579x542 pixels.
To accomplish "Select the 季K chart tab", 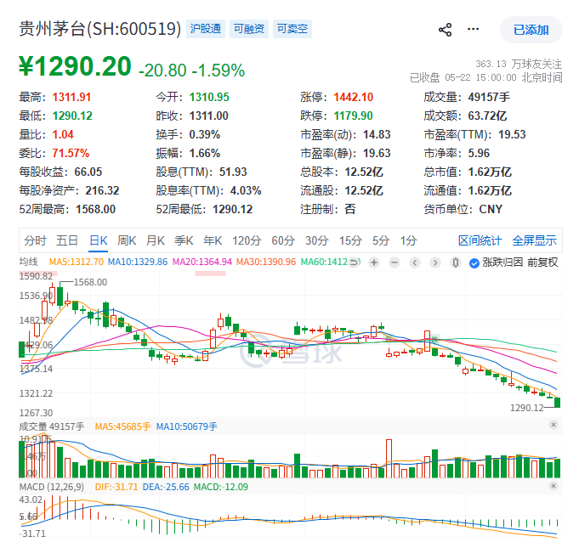I will pos(184,240).
